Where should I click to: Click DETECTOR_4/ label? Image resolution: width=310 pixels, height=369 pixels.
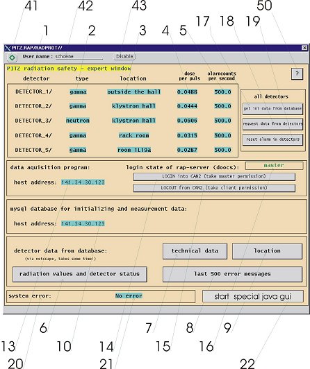pos(33,135)
